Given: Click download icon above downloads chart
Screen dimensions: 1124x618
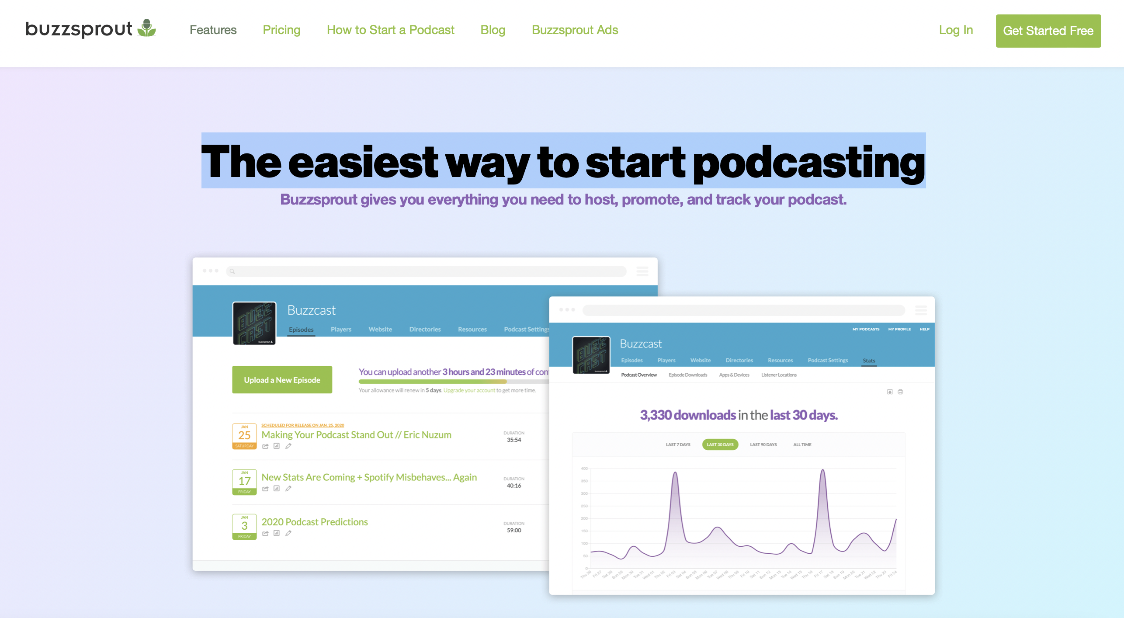Looking at the screenshot, I should (890, 392).
